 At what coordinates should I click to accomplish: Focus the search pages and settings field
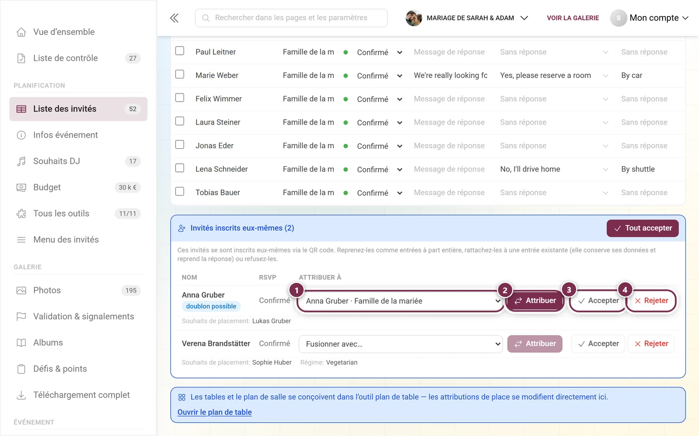[291, 18]
